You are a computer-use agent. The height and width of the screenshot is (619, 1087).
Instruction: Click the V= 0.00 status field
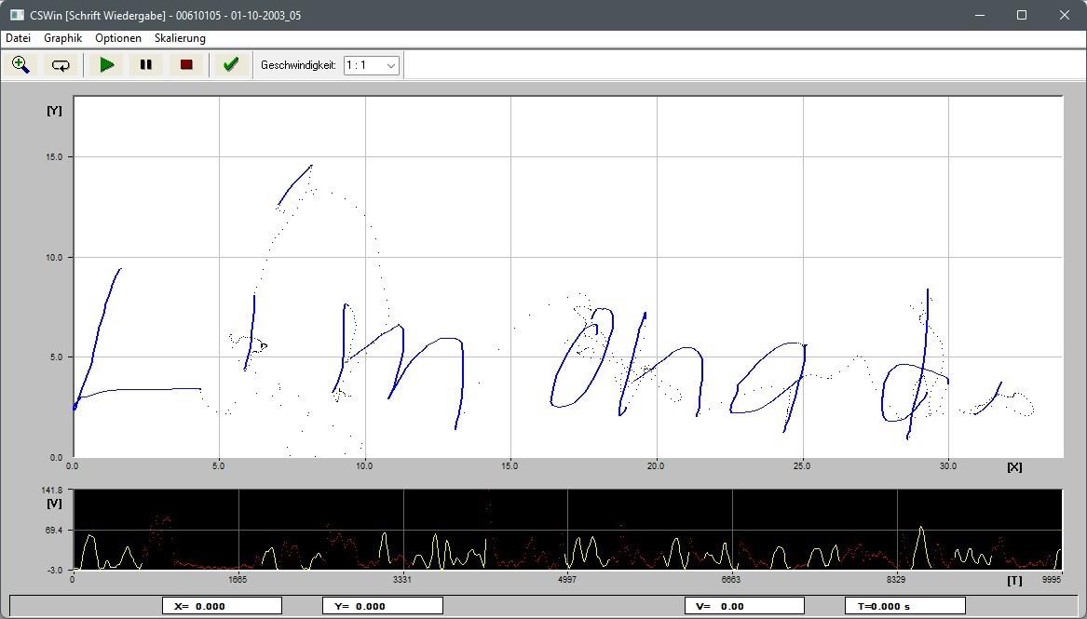point(744,606)
